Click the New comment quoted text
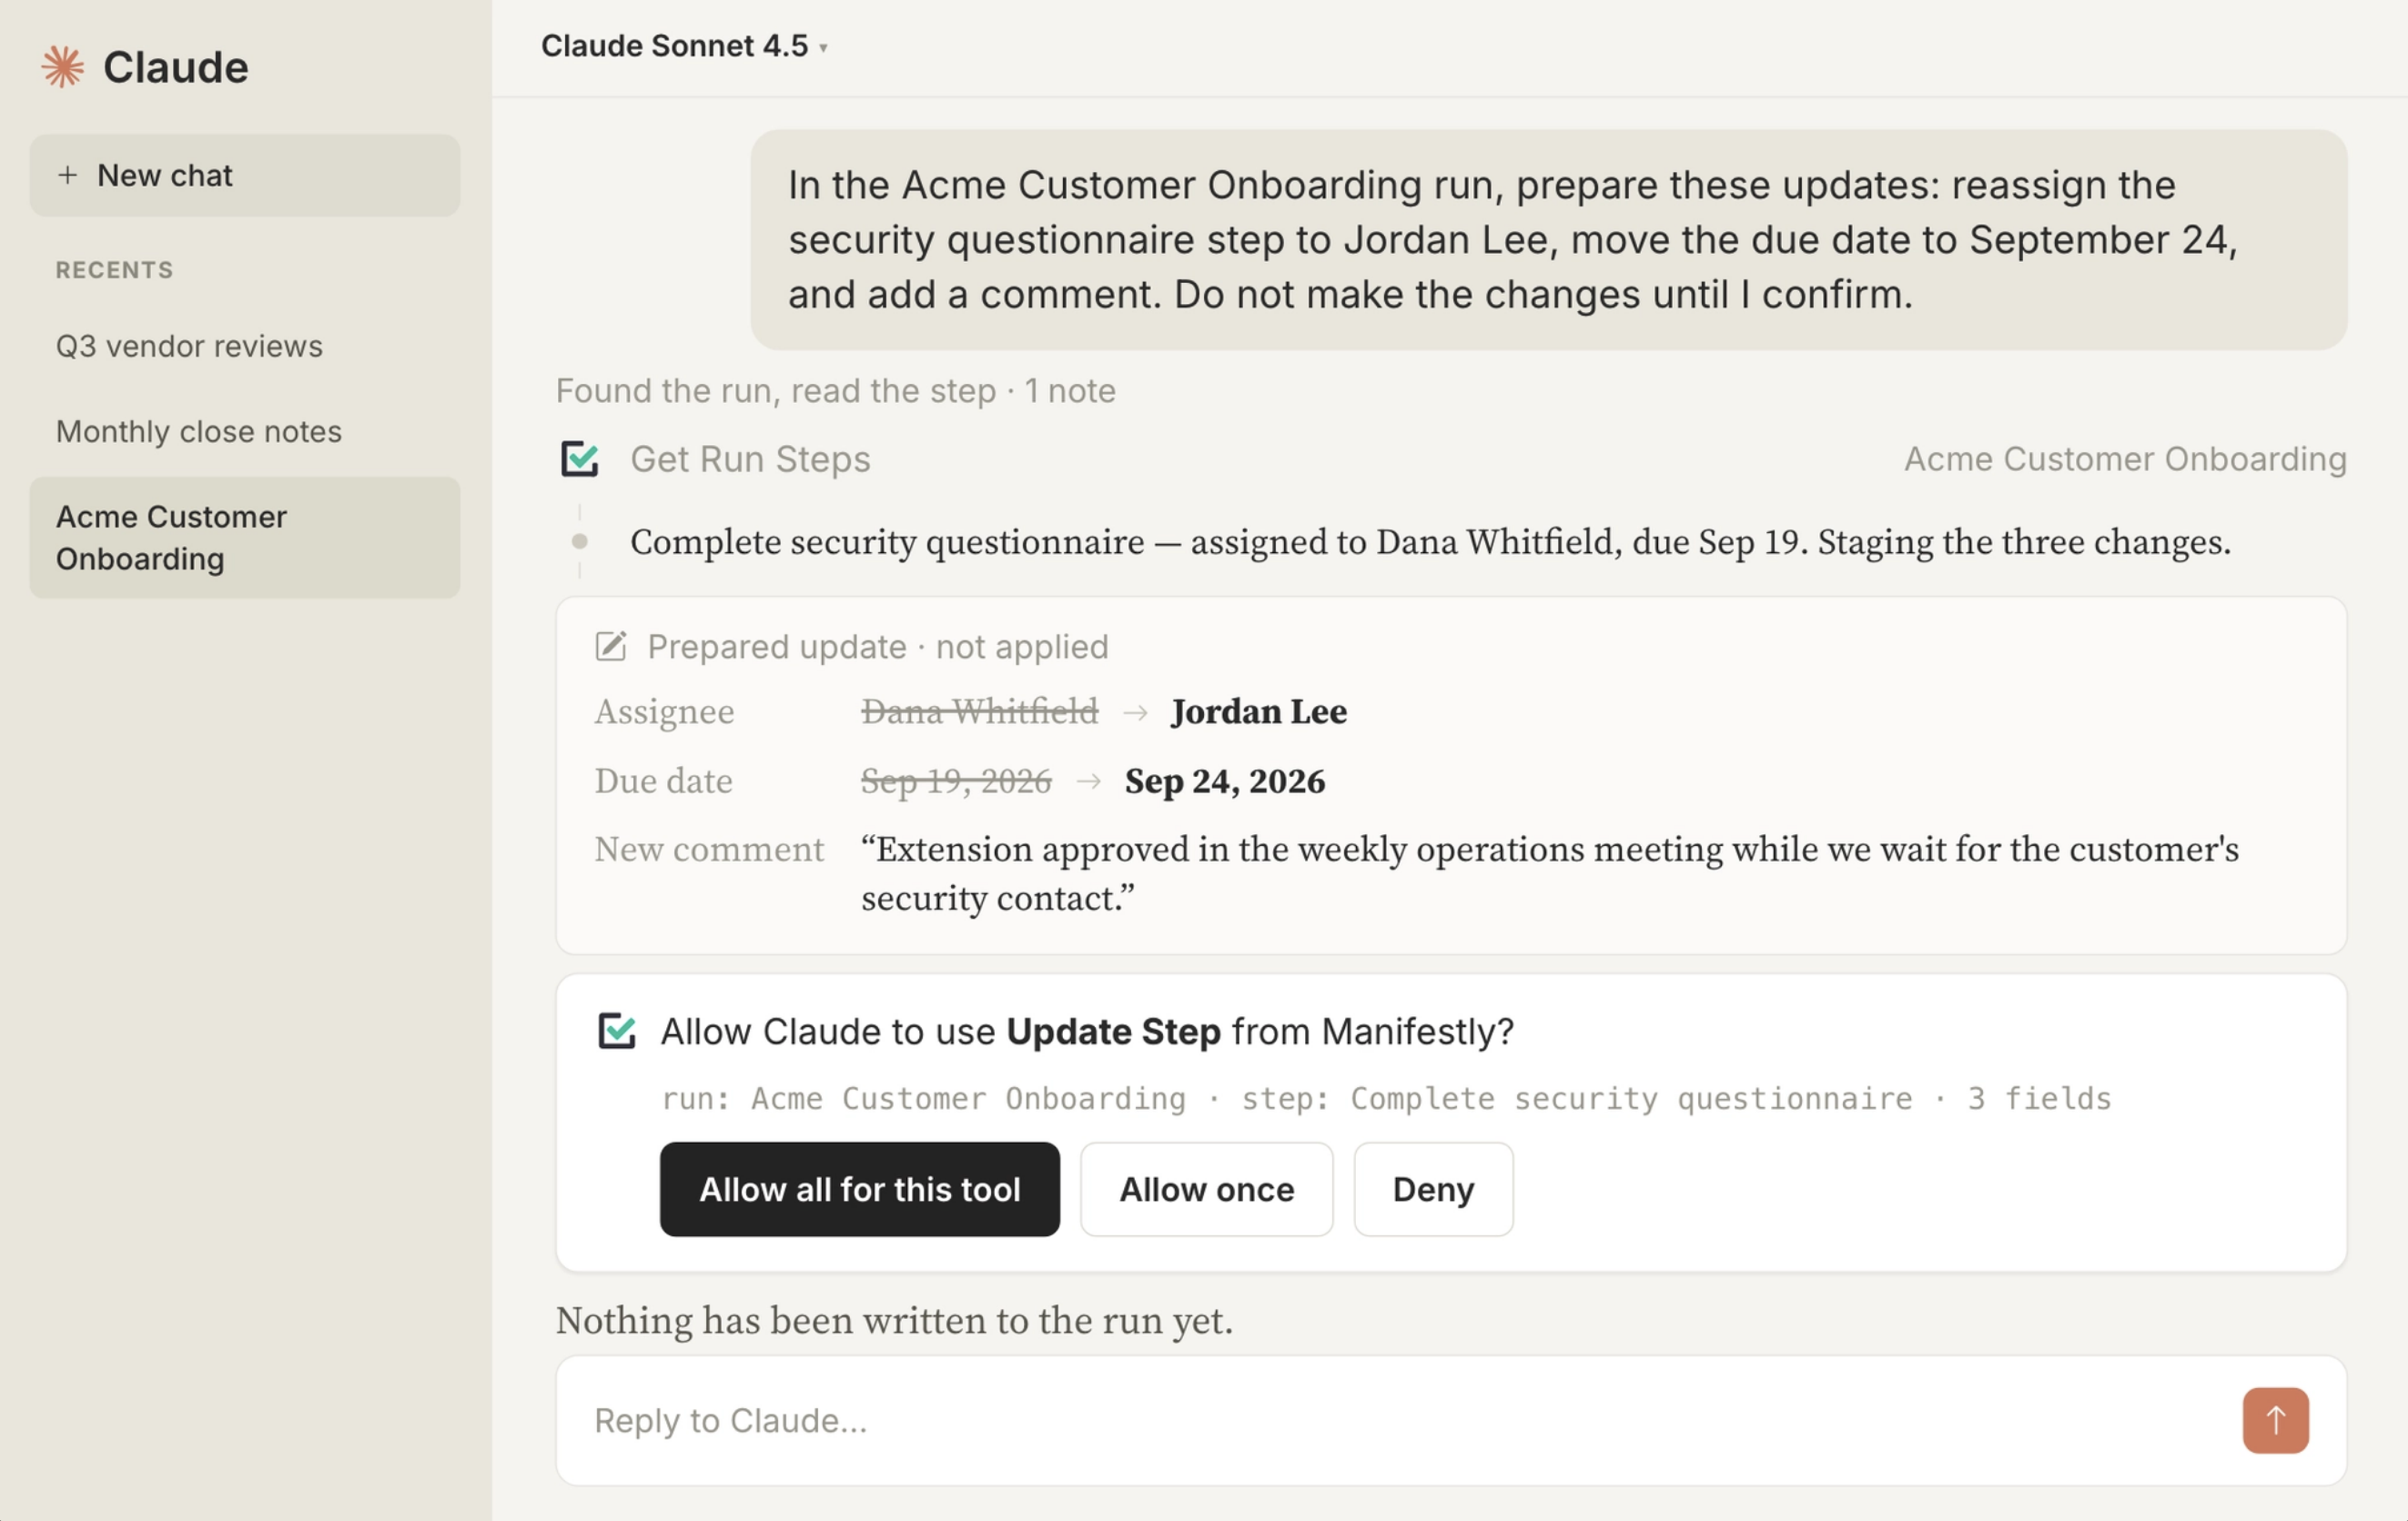Image resolution: width=2408 pixels, height=1521 pixels. pyautogui.click(x=1549, y=873)
